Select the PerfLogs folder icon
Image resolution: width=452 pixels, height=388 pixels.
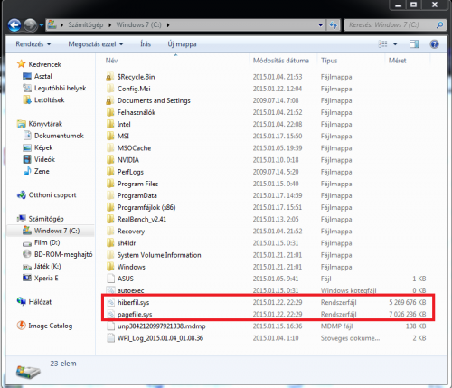tap(110, 172)
